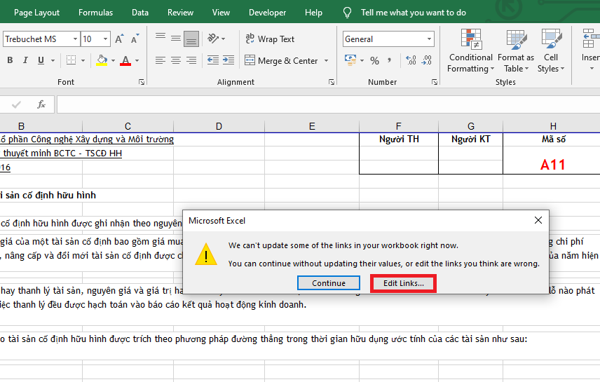Screen dimensions: 600x382
Task: Toggle Bold formatting in Font group
Action: 10,61
